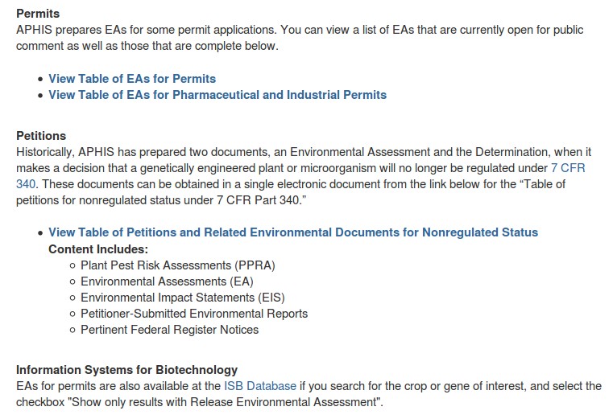The height and width of the screenshot is (419, 613).
Task: Open the View Table of EAs for Permits link
Action: [x=132, y=79]
